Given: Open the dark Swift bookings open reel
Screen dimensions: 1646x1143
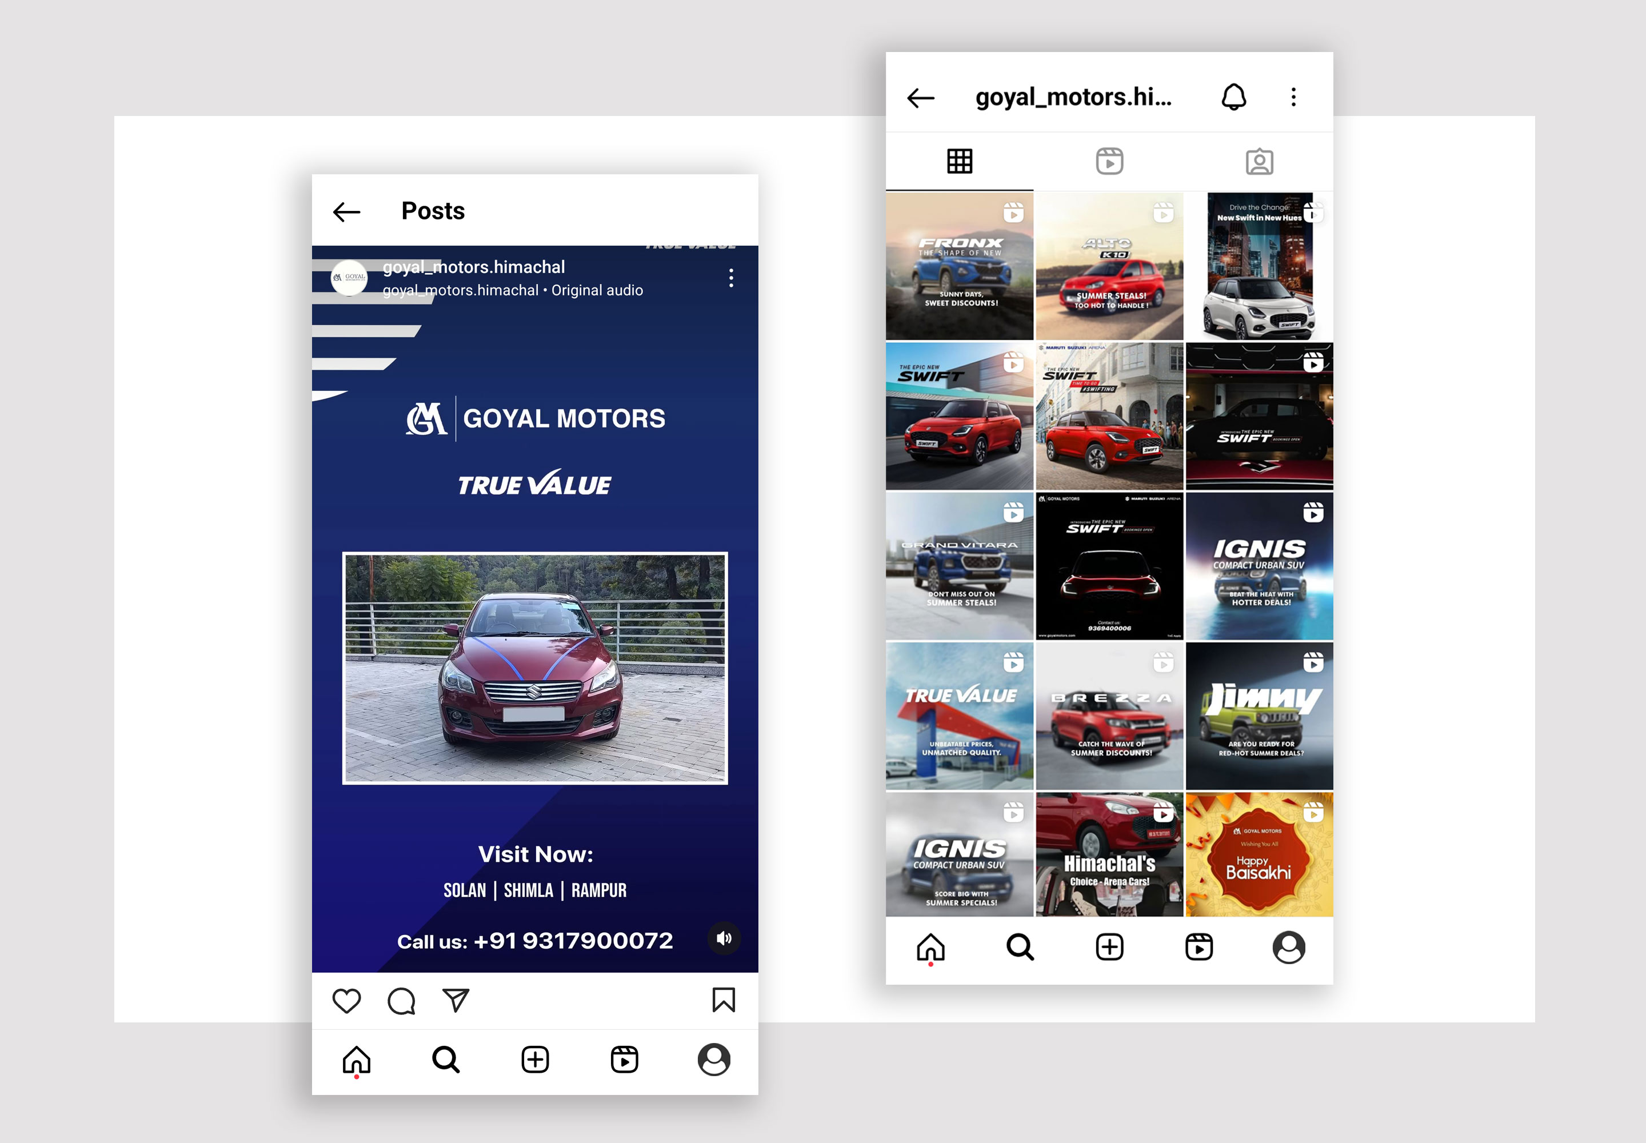Looking at the screenshot, I should (1259, 416).
